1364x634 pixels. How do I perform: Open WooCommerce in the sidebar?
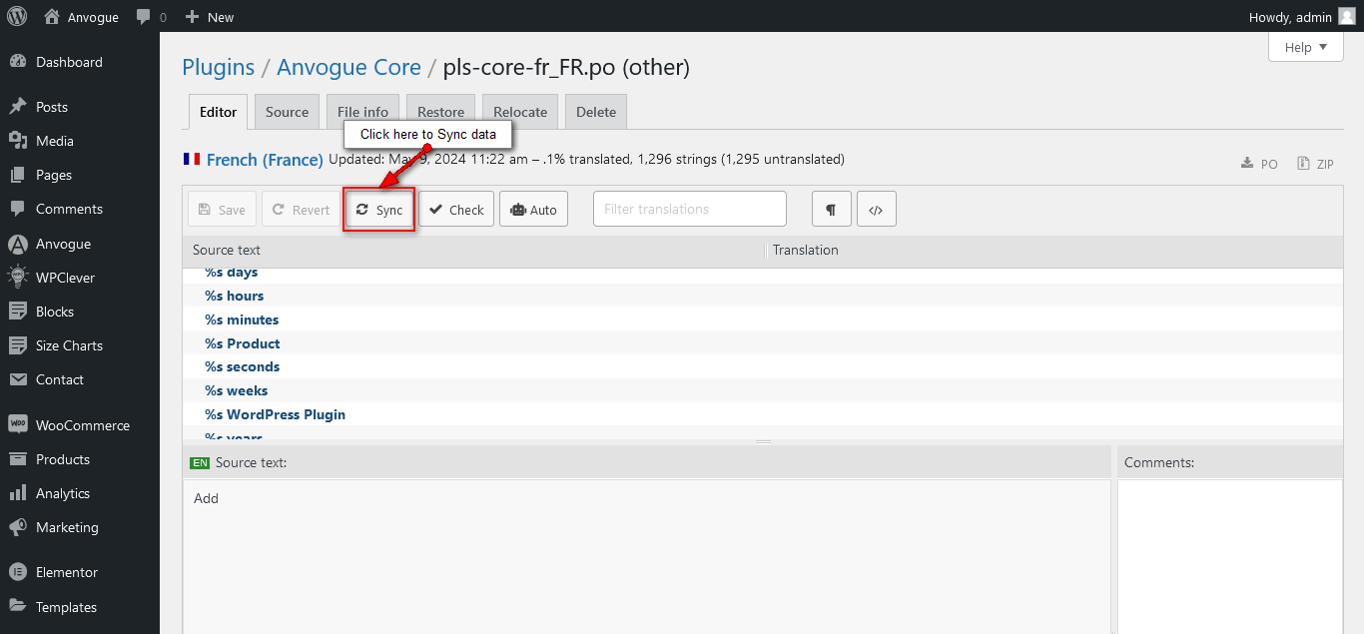point(82,425)
